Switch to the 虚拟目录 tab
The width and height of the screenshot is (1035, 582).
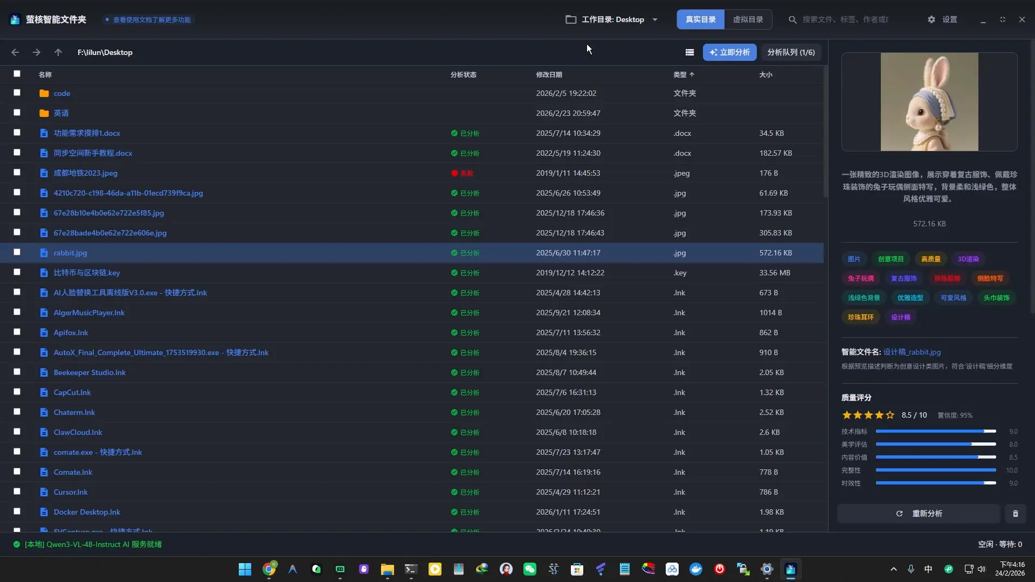(x=748, y=19)
